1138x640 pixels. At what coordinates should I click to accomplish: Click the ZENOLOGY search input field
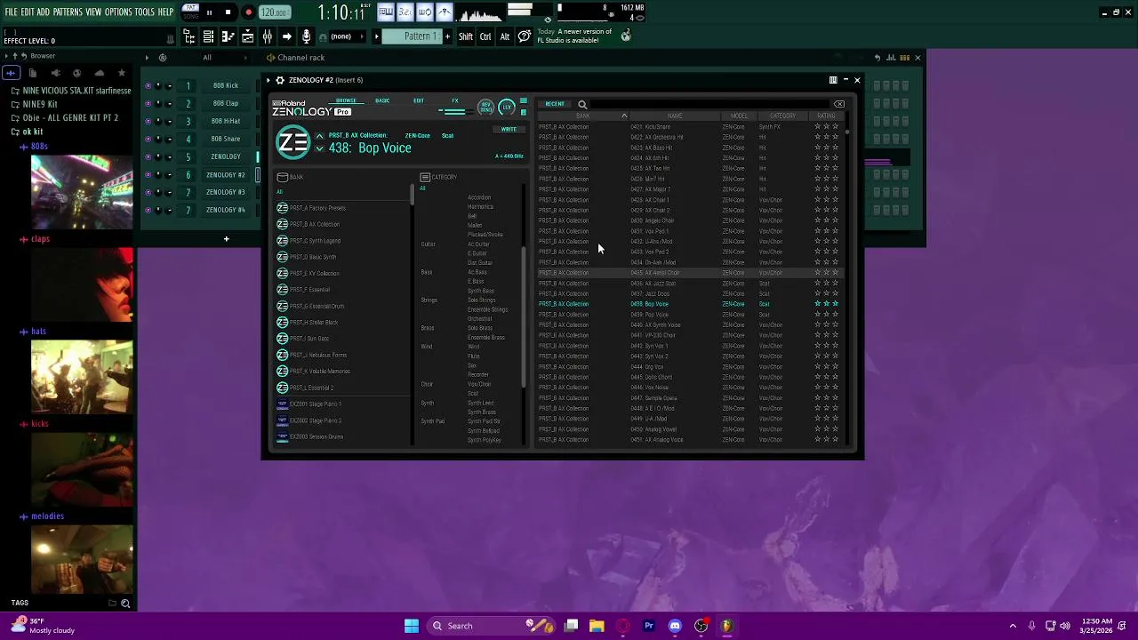(711, 104)
